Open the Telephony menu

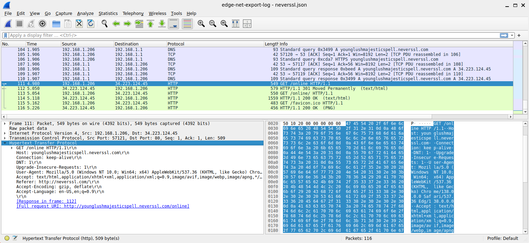133,13
